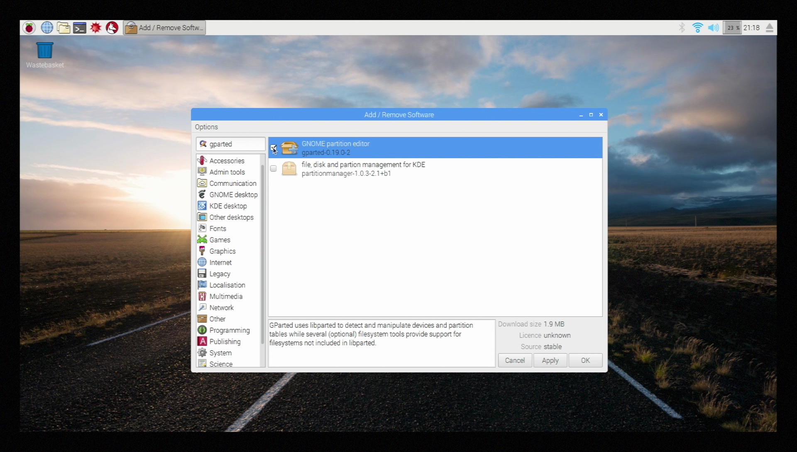797x452 pixels.
Task: Open the file manager from panel
Action: [x=64, y=28]
